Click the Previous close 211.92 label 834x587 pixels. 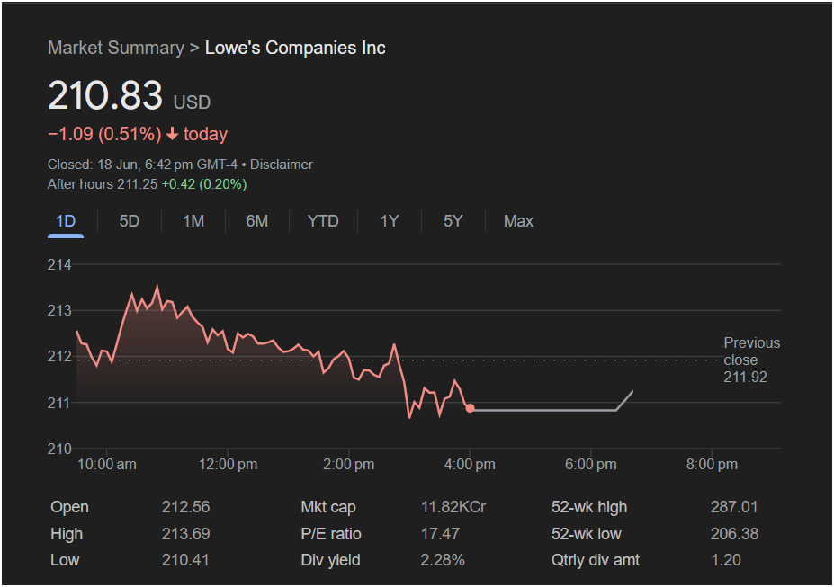[x=751, y=360]
